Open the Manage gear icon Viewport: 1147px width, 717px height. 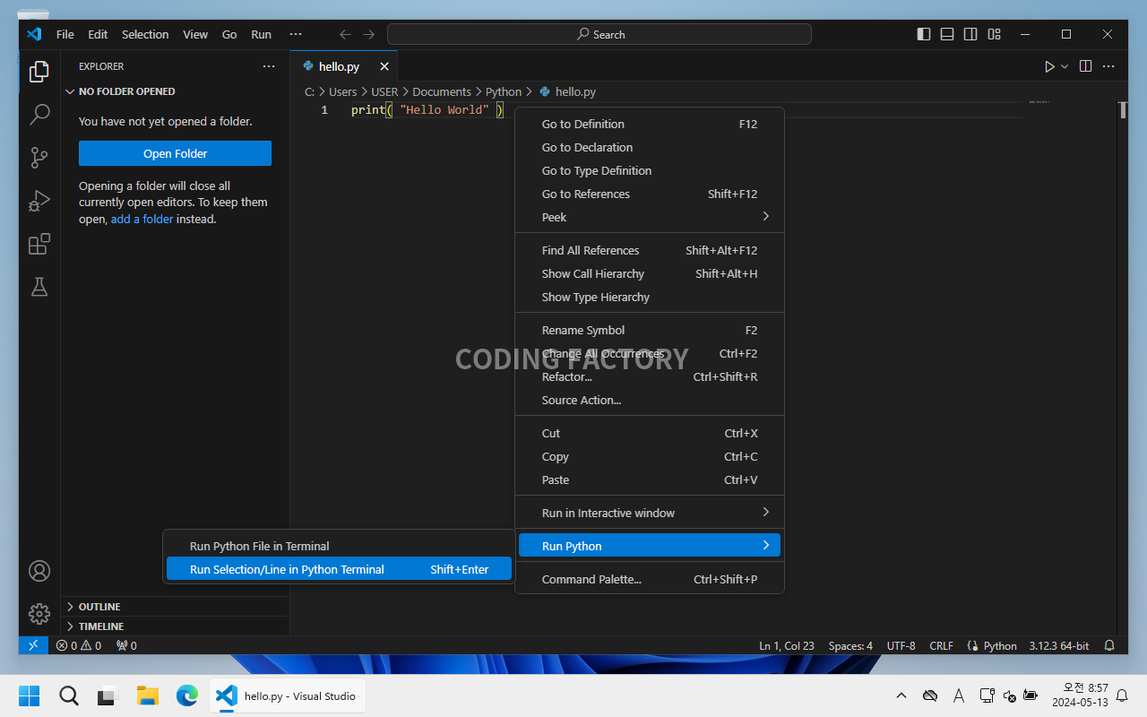[x=39, y=614]
